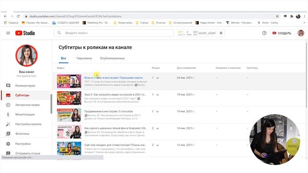308x173 pixels.
Task: Open Настройка канала in the sidebar menu
Action: pos(28,124)
